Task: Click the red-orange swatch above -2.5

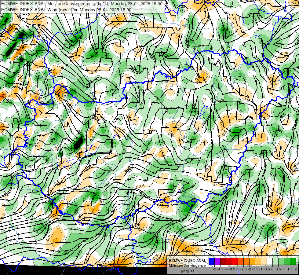Action: pyautogui.click(x=241, y=262)
